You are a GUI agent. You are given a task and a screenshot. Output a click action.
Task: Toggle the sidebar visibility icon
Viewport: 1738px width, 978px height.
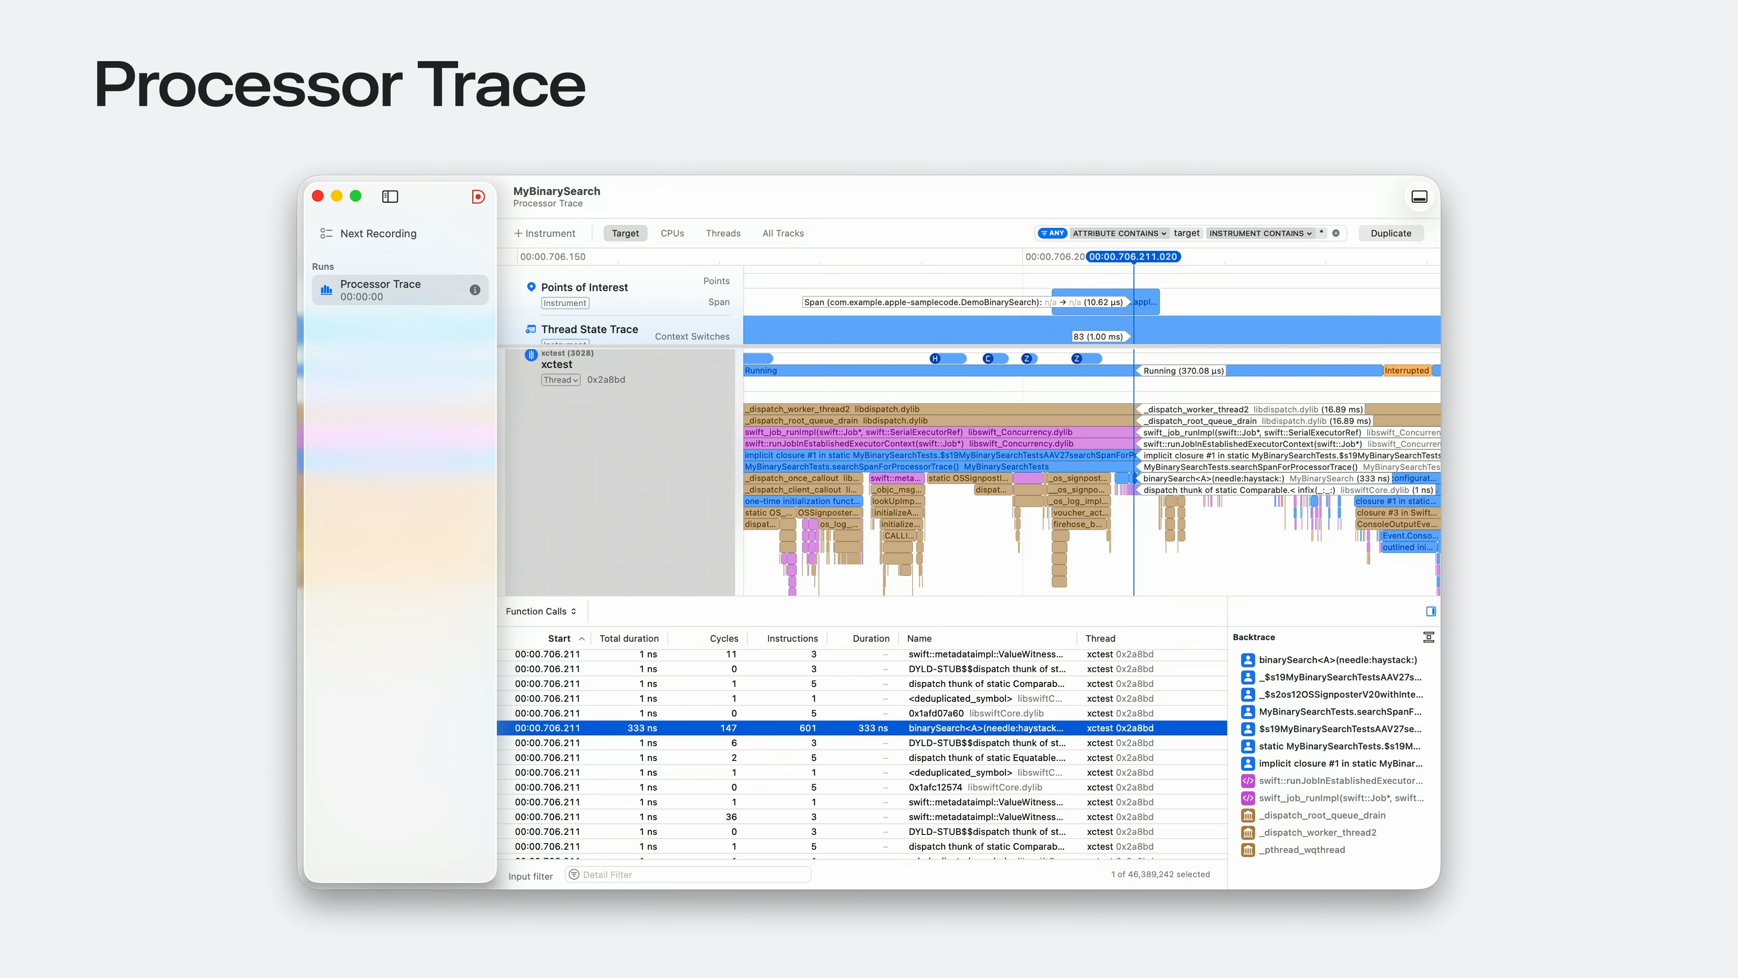390,197
